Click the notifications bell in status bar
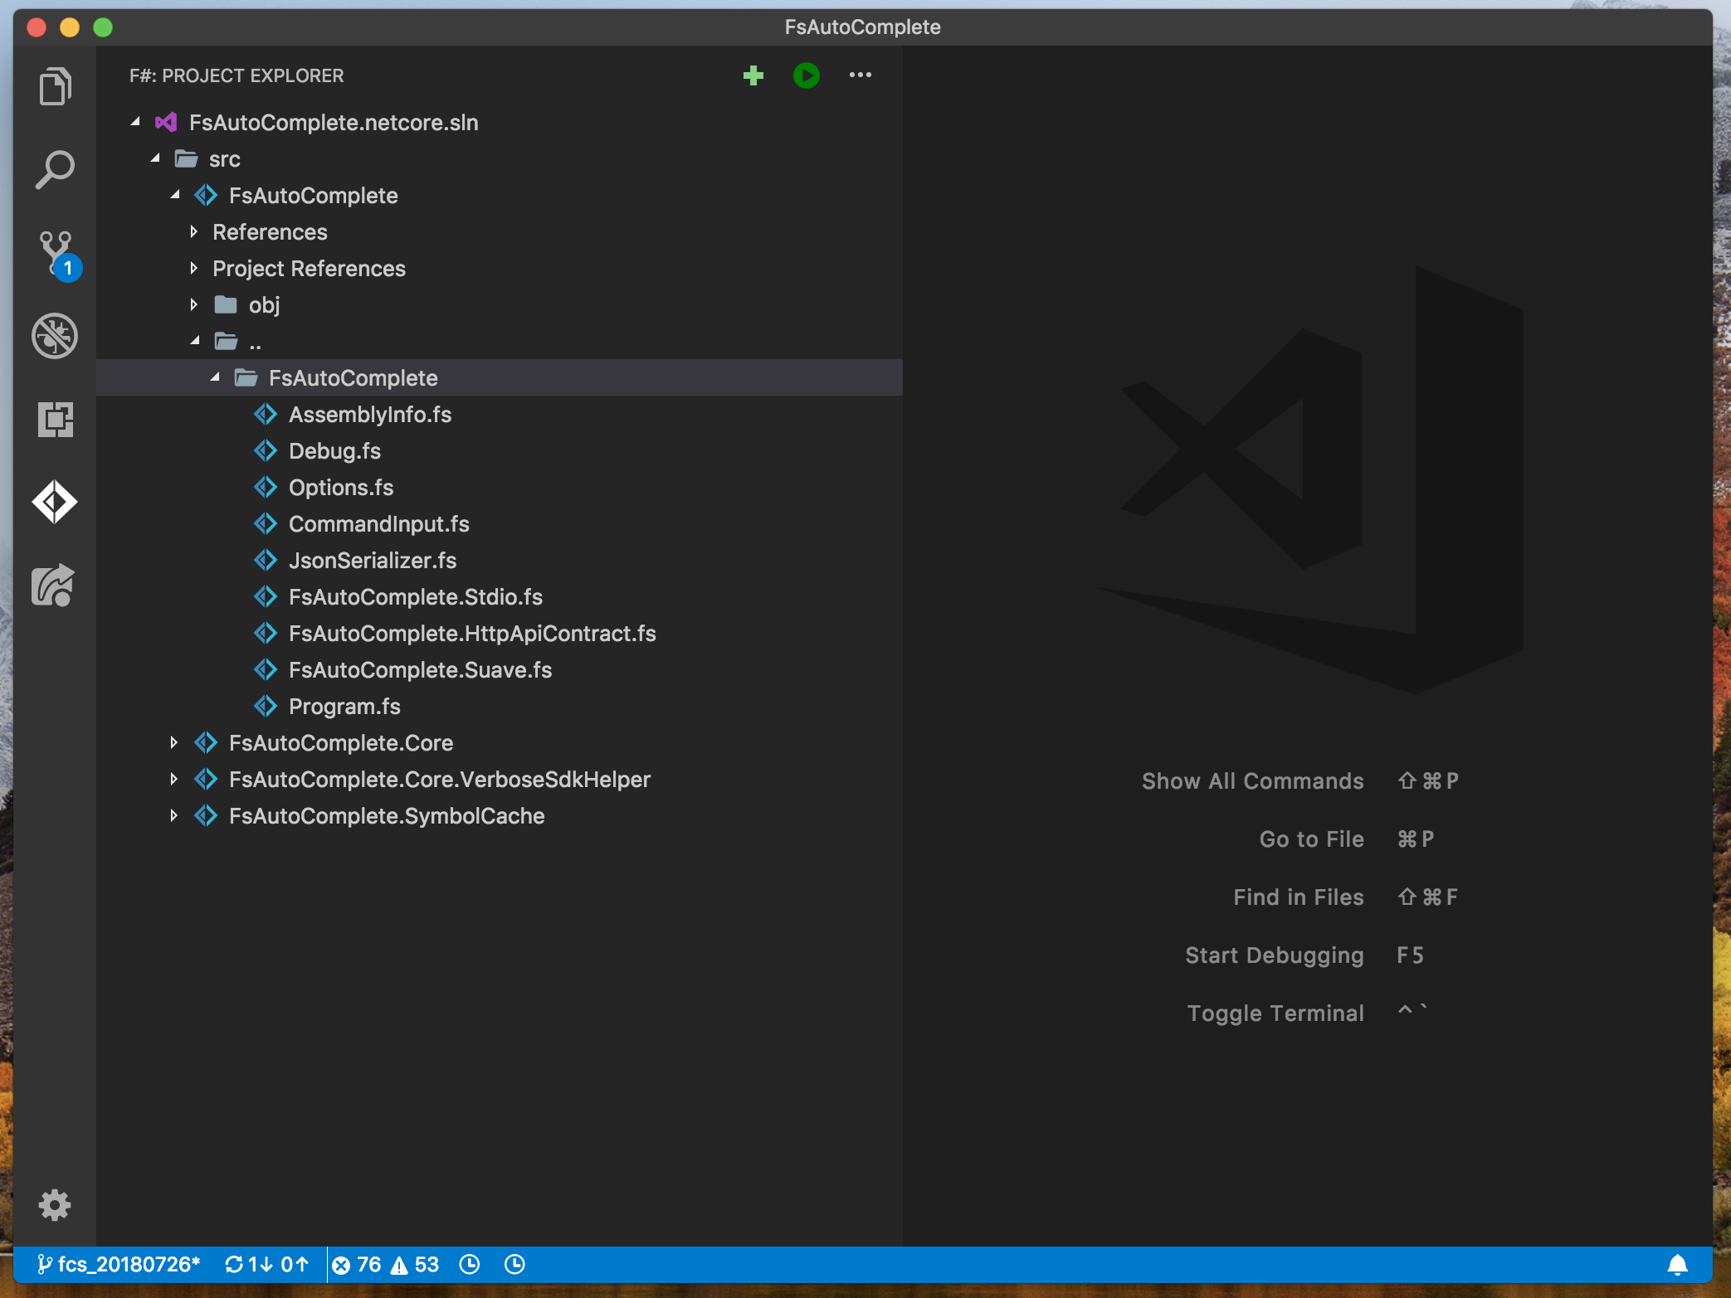 point(1677,1264)
